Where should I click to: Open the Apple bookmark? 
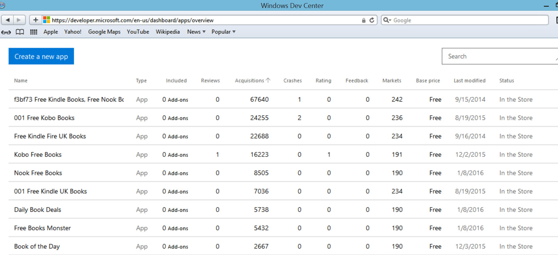click(x=51, y=32)
